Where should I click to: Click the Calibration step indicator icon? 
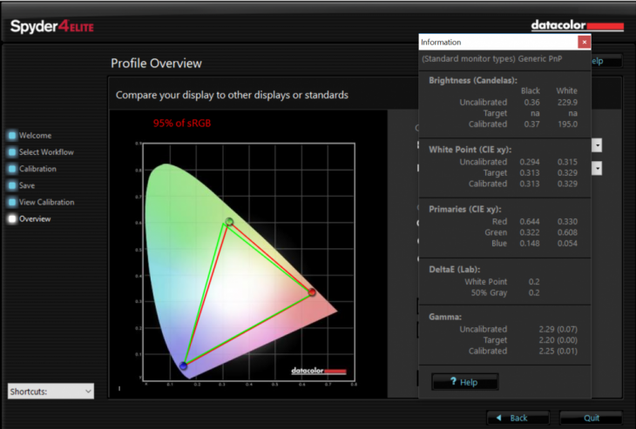12,169
